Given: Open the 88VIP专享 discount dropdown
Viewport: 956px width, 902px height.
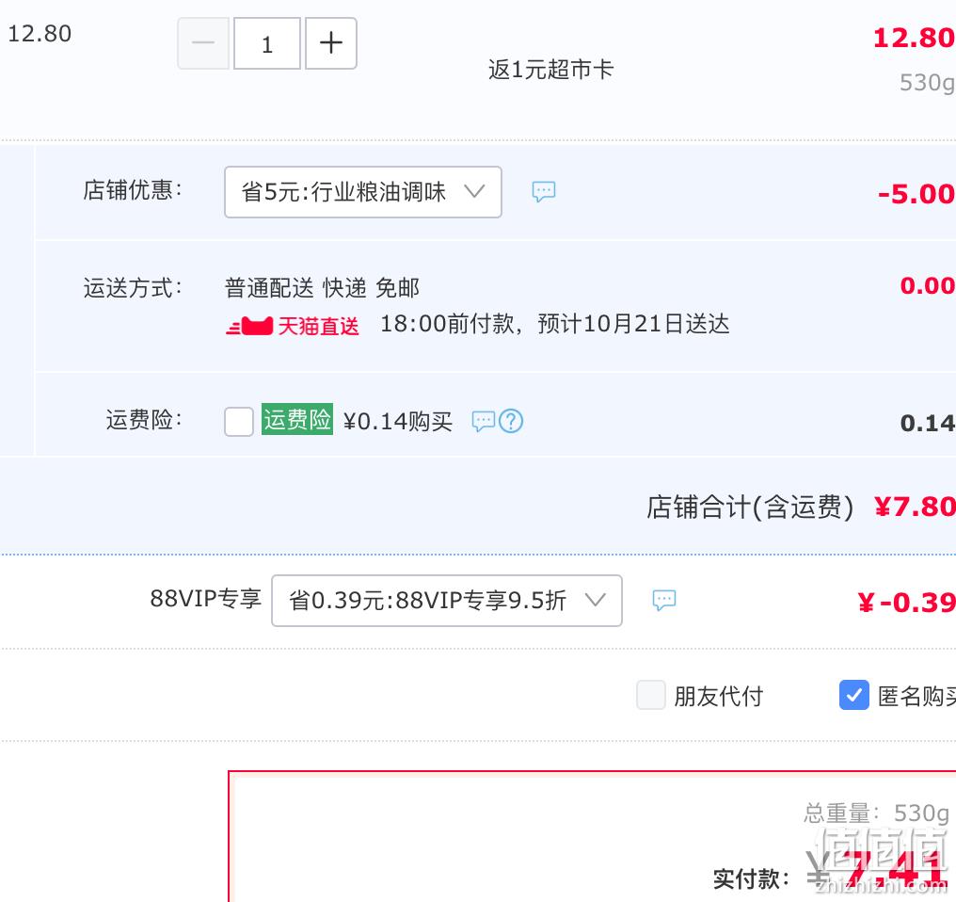Looking at the screenshot, I should tap(446, 601).
